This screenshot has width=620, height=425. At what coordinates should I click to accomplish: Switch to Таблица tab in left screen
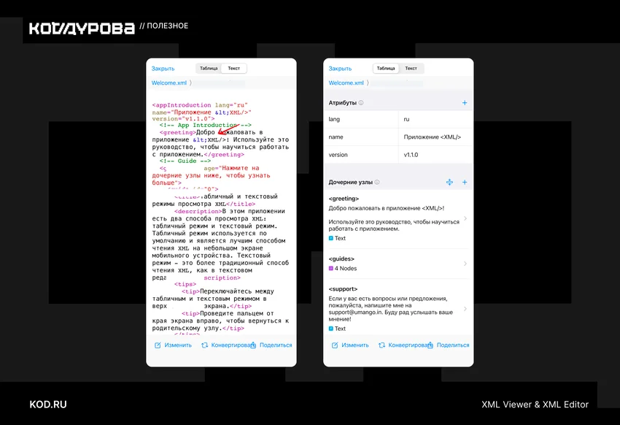pos(209,69)
